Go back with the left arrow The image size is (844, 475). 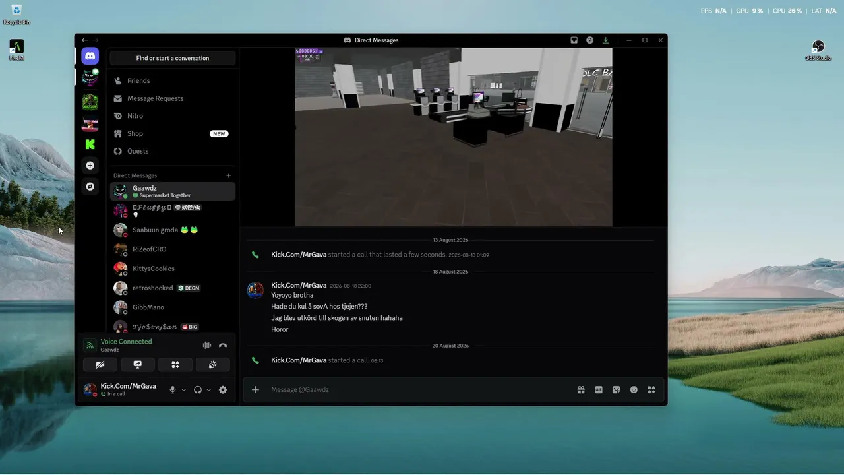[84, 40]
